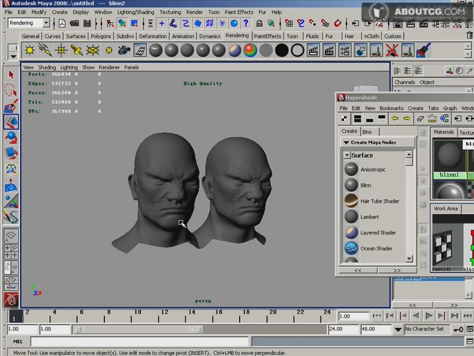
Task: Collapse the Surface section in Hypershade
Action: [347, 155]
